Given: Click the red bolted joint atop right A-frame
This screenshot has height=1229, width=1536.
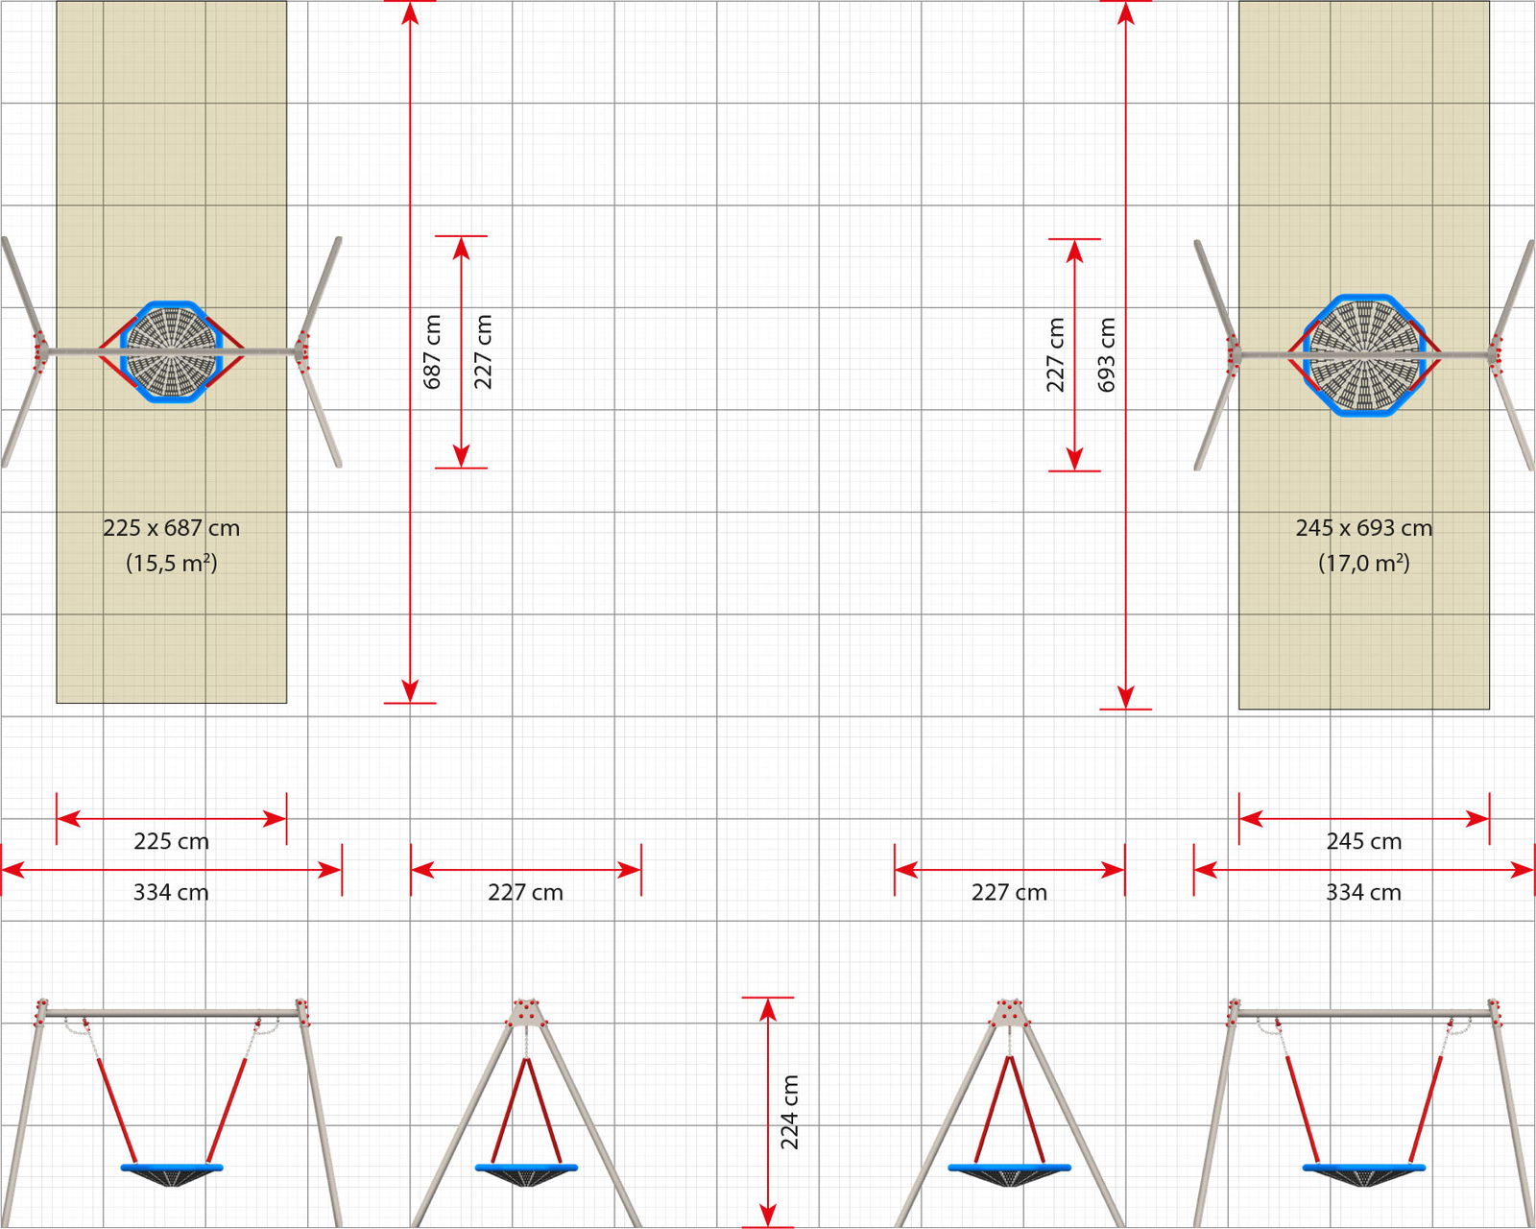Looking at the screenshot, I should click(x=1009, y=1013).
